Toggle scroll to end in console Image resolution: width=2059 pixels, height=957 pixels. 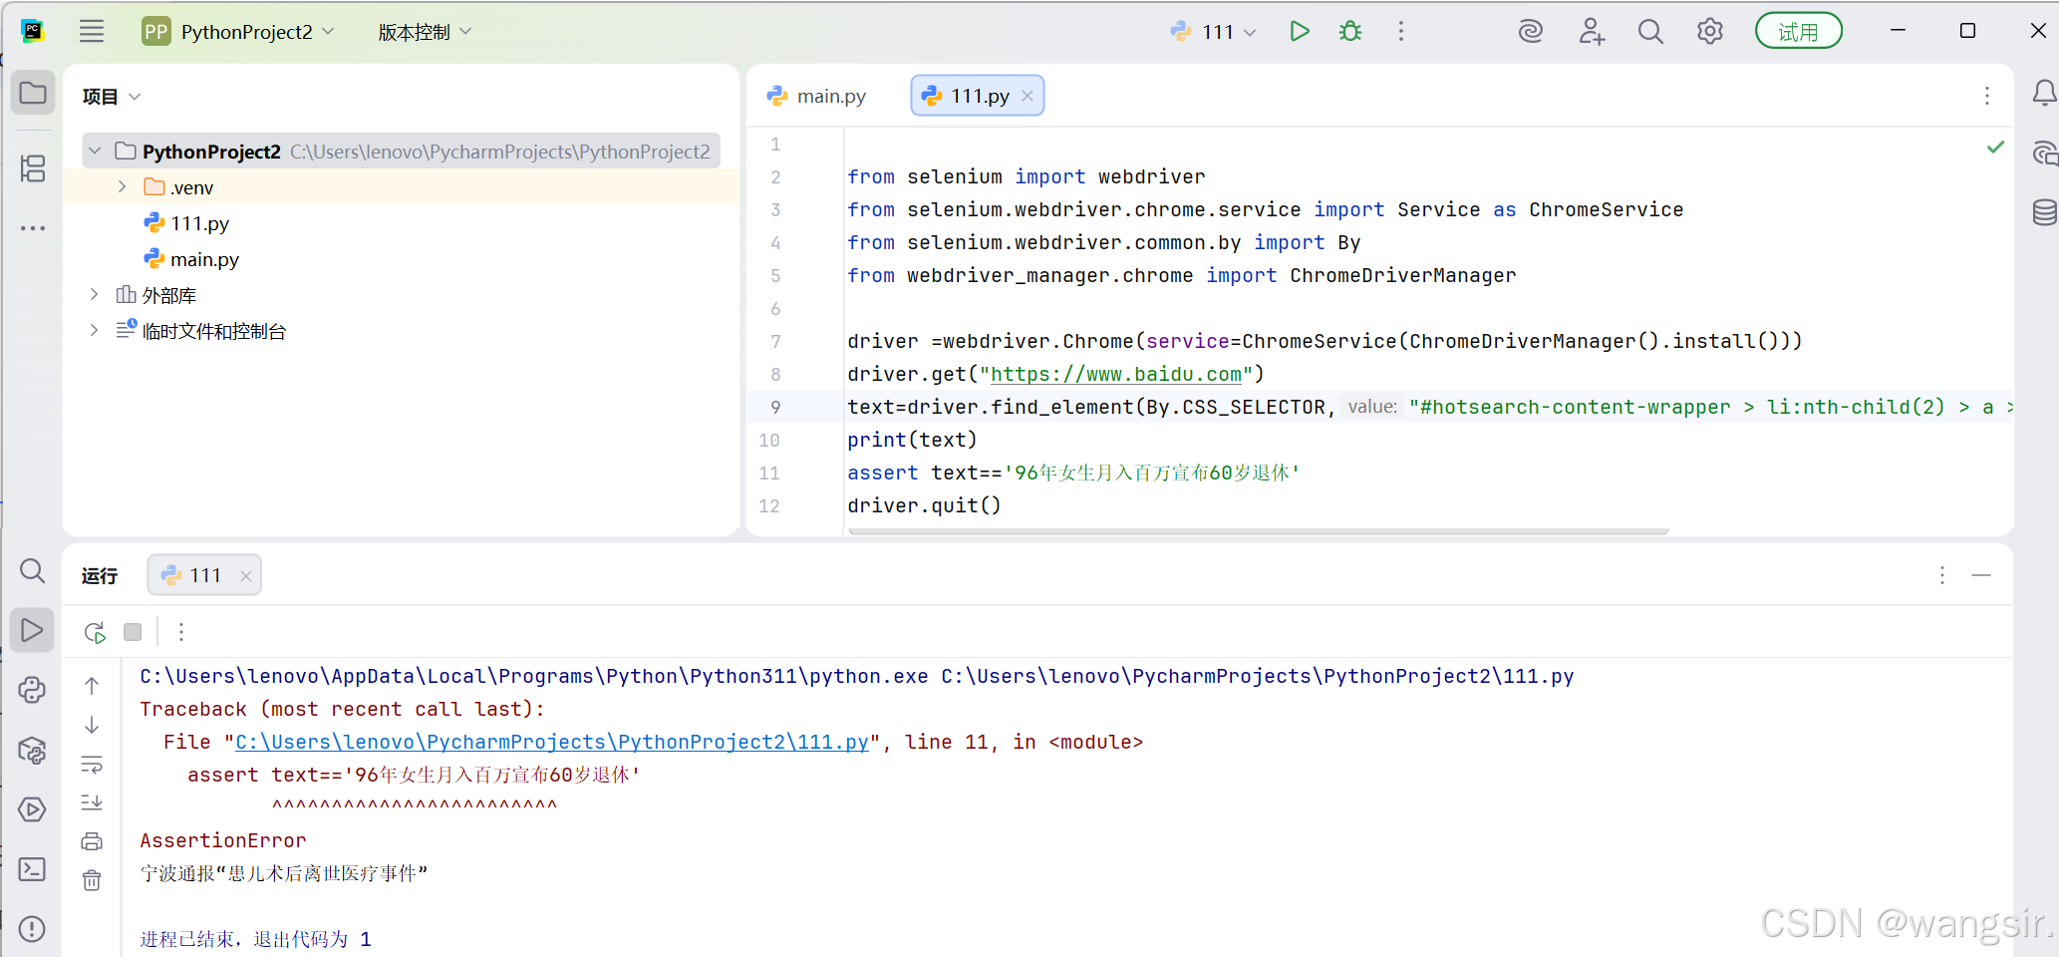[x=92, y=802]
